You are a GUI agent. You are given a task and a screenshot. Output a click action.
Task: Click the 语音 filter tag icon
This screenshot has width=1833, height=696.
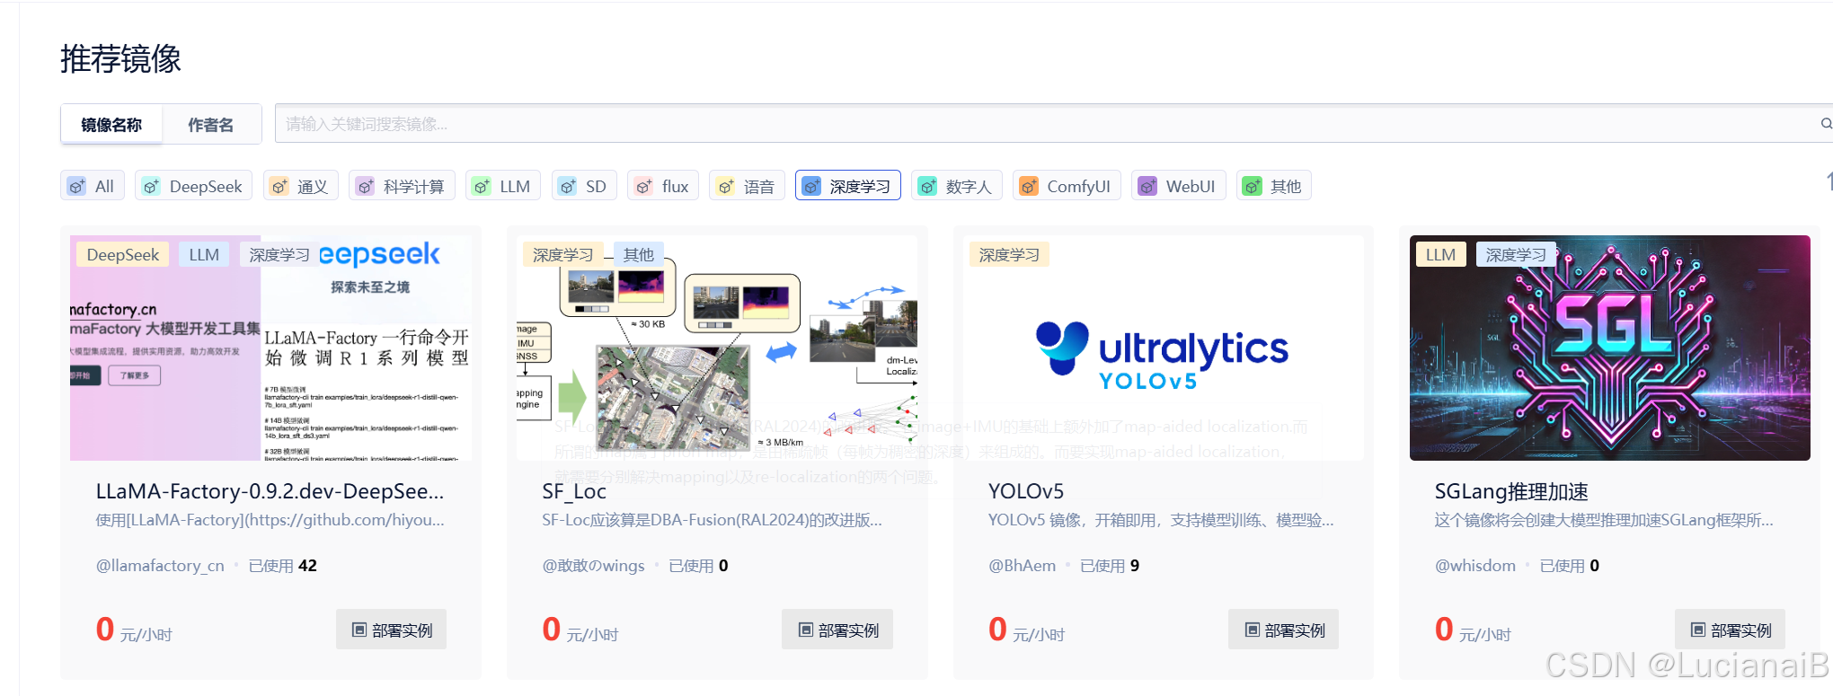[x=725, y=186]
